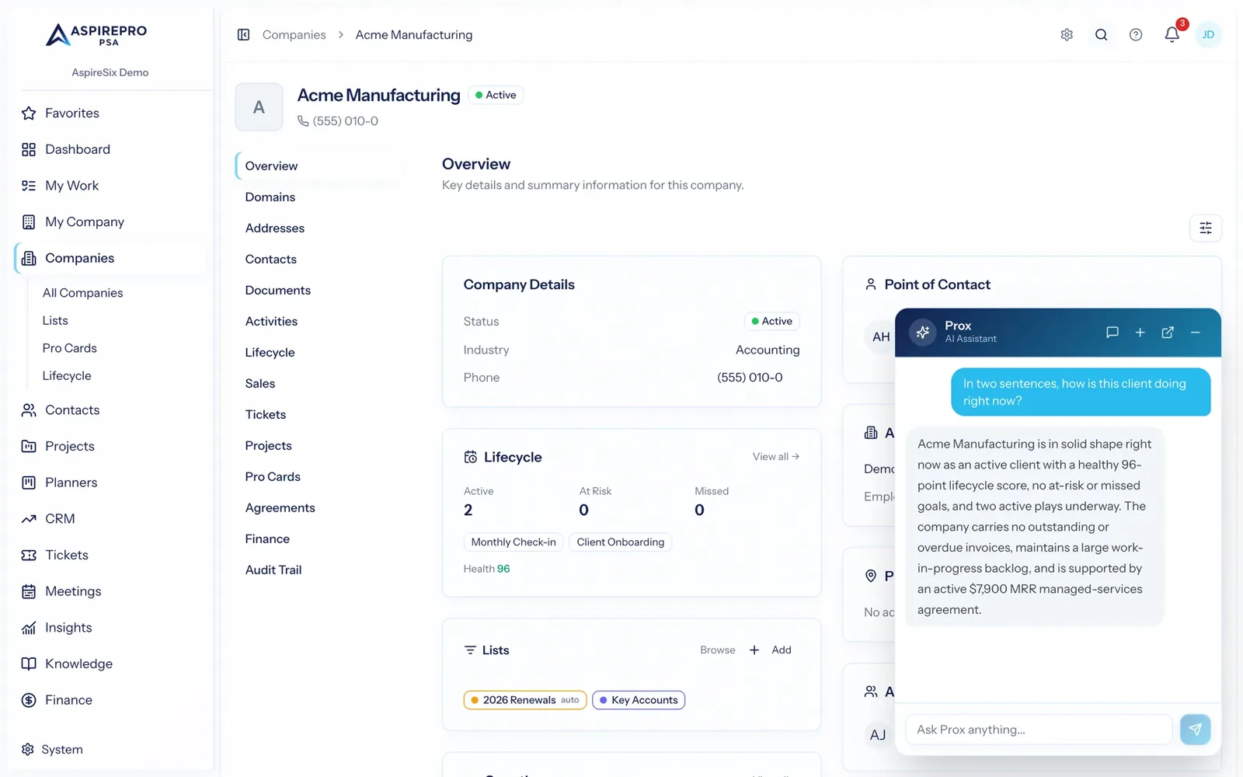
Task: Open Prox chat history icon
Action: pyautogui.click(x=1112, y=333)
